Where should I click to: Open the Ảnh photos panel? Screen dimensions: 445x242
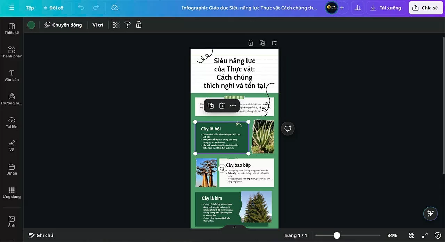point(11,221)
